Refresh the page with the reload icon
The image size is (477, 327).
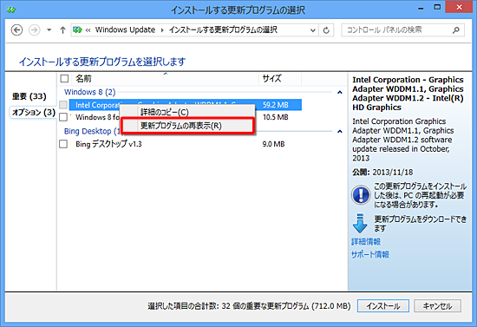point(326,30)
